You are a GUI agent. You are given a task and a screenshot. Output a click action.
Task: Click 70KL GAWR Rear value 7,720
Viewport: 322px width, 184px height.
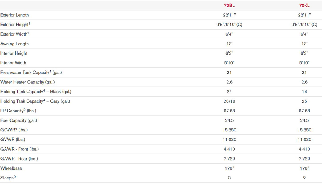coord(304,159)
